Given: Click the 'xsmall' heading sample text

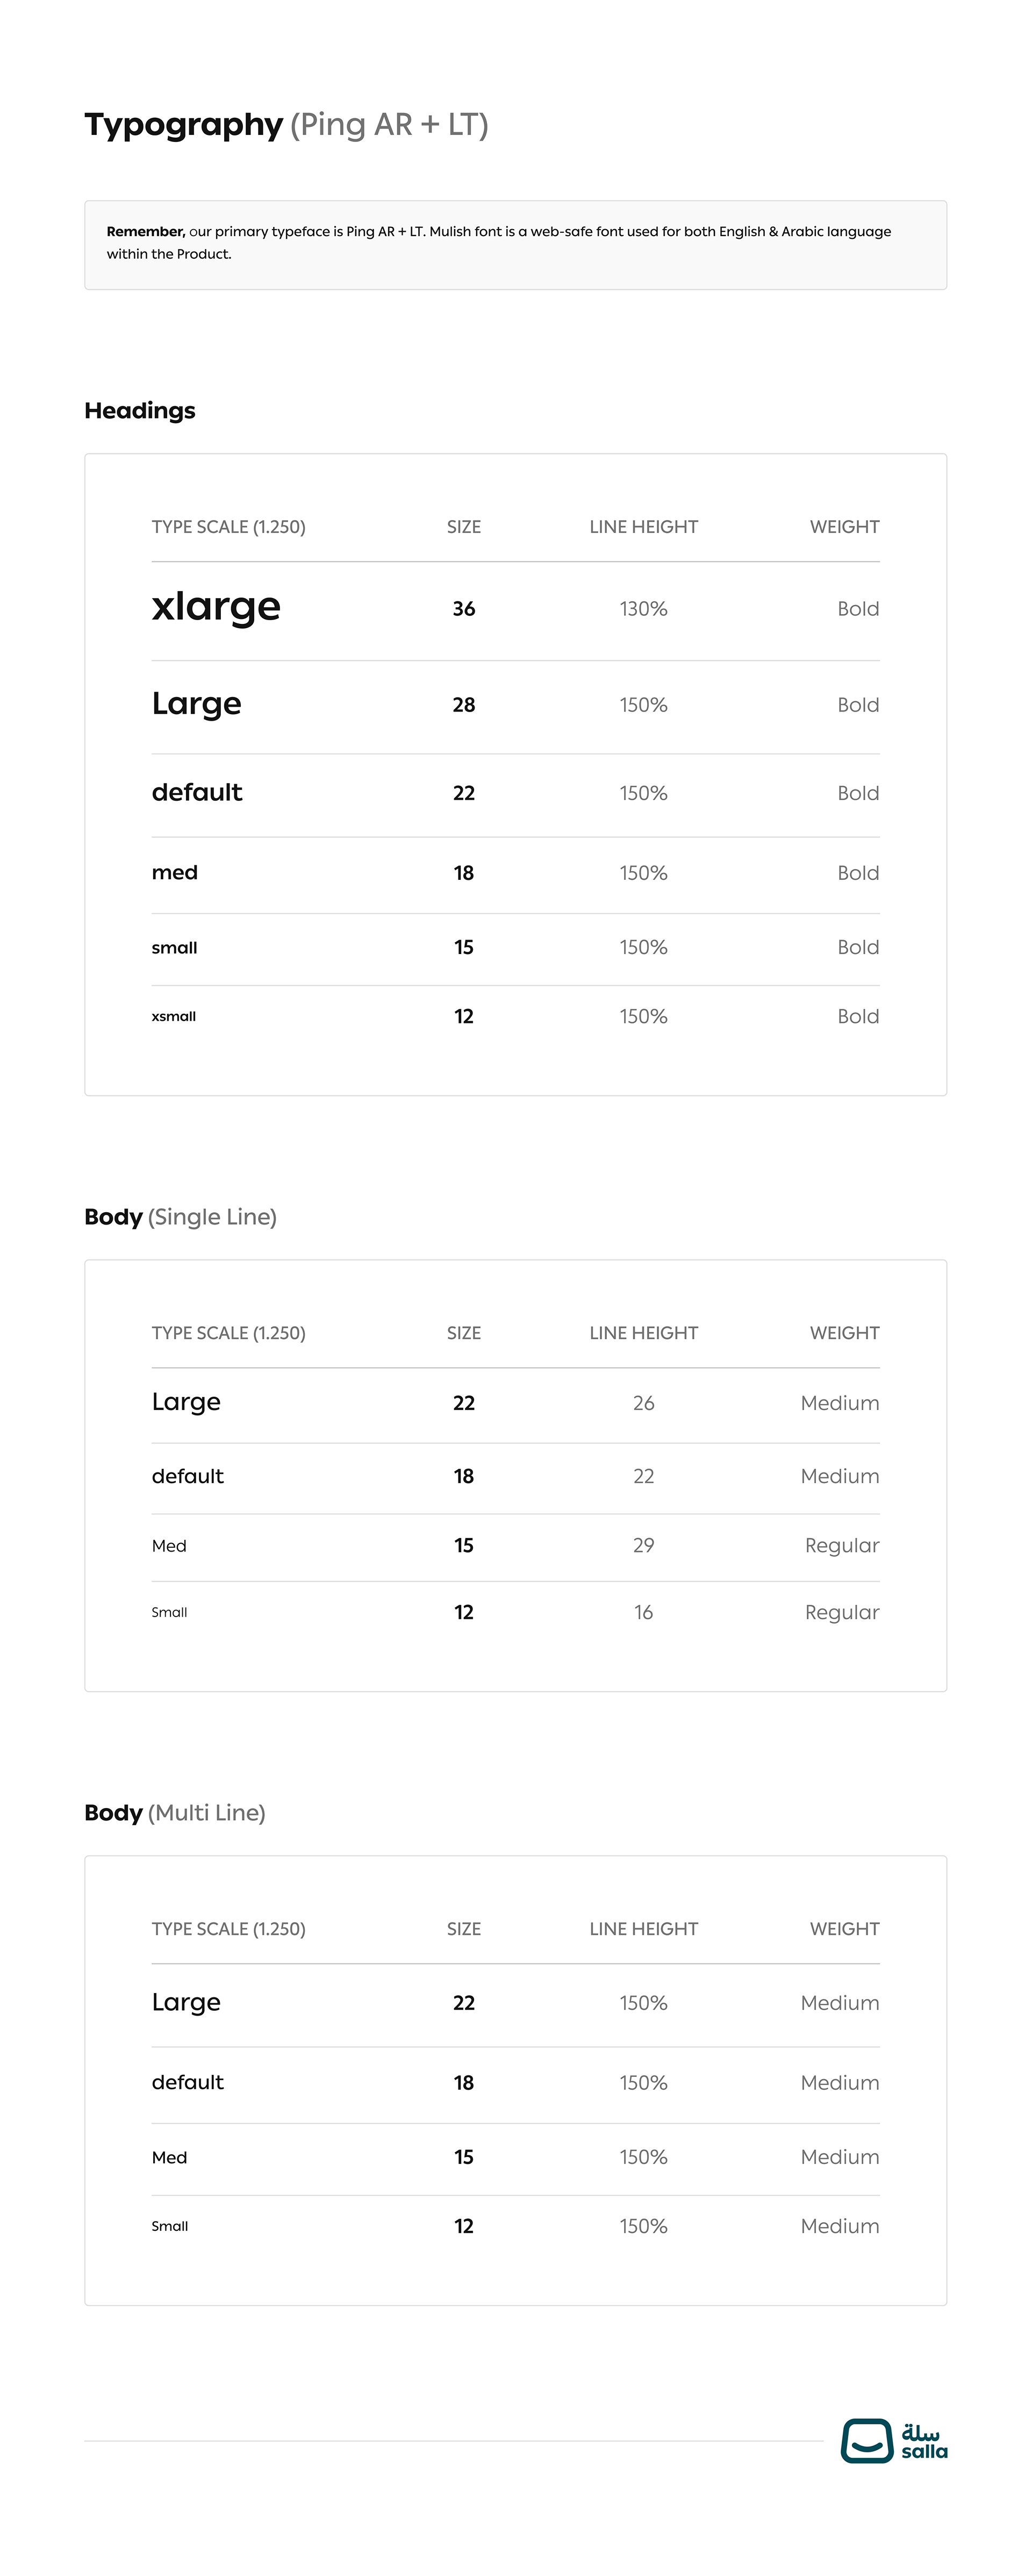Looking at the screenshot, I should pos(174,1016).
